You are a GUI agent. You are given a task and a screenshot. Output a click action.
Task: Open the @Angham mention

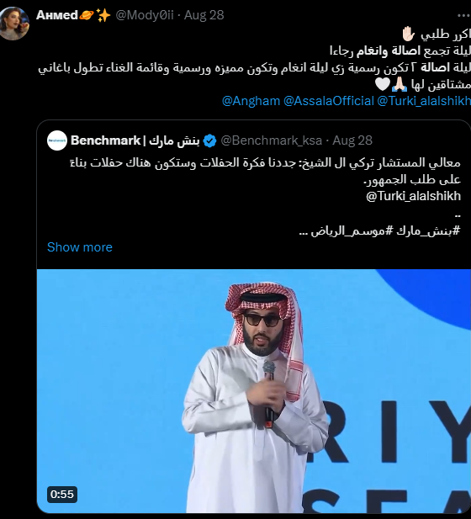coord(251,101)
